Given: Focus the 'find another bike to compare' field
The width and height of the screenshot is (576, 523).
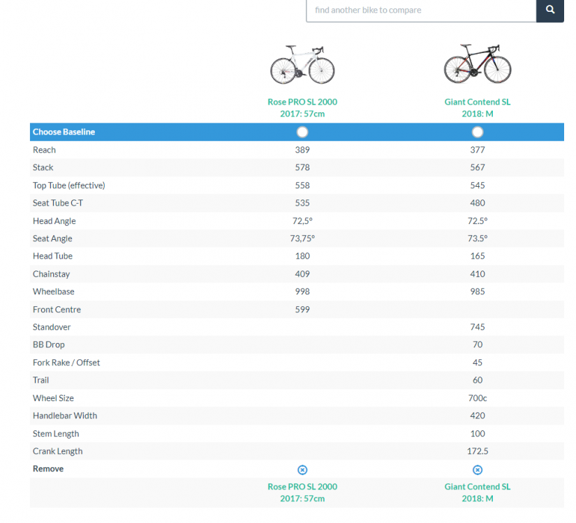Looking at the screenshot, I should point(421,10).
